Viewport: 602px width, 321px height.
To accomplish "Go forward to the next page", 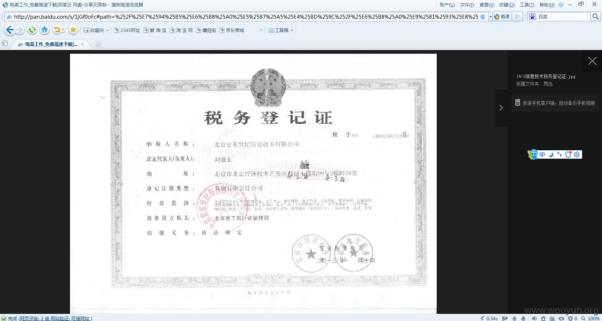I will coord(20,30).
